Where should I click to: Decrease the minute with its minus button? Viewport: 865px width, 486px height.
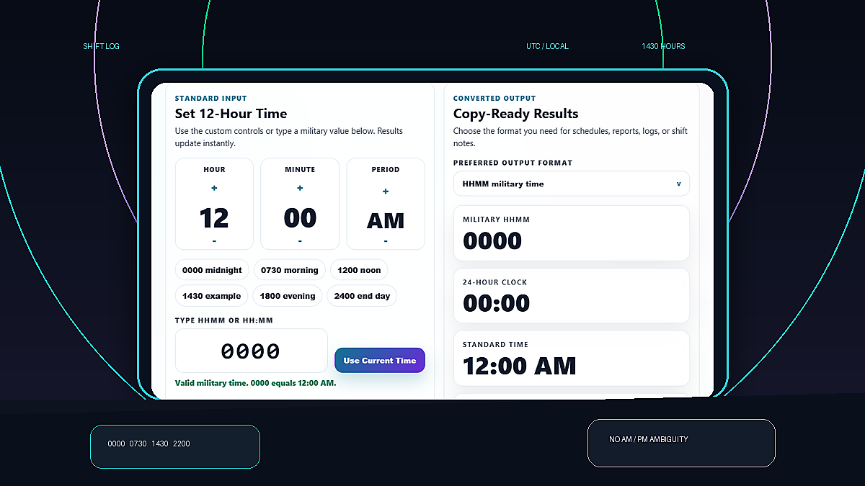tap(300, 240)
